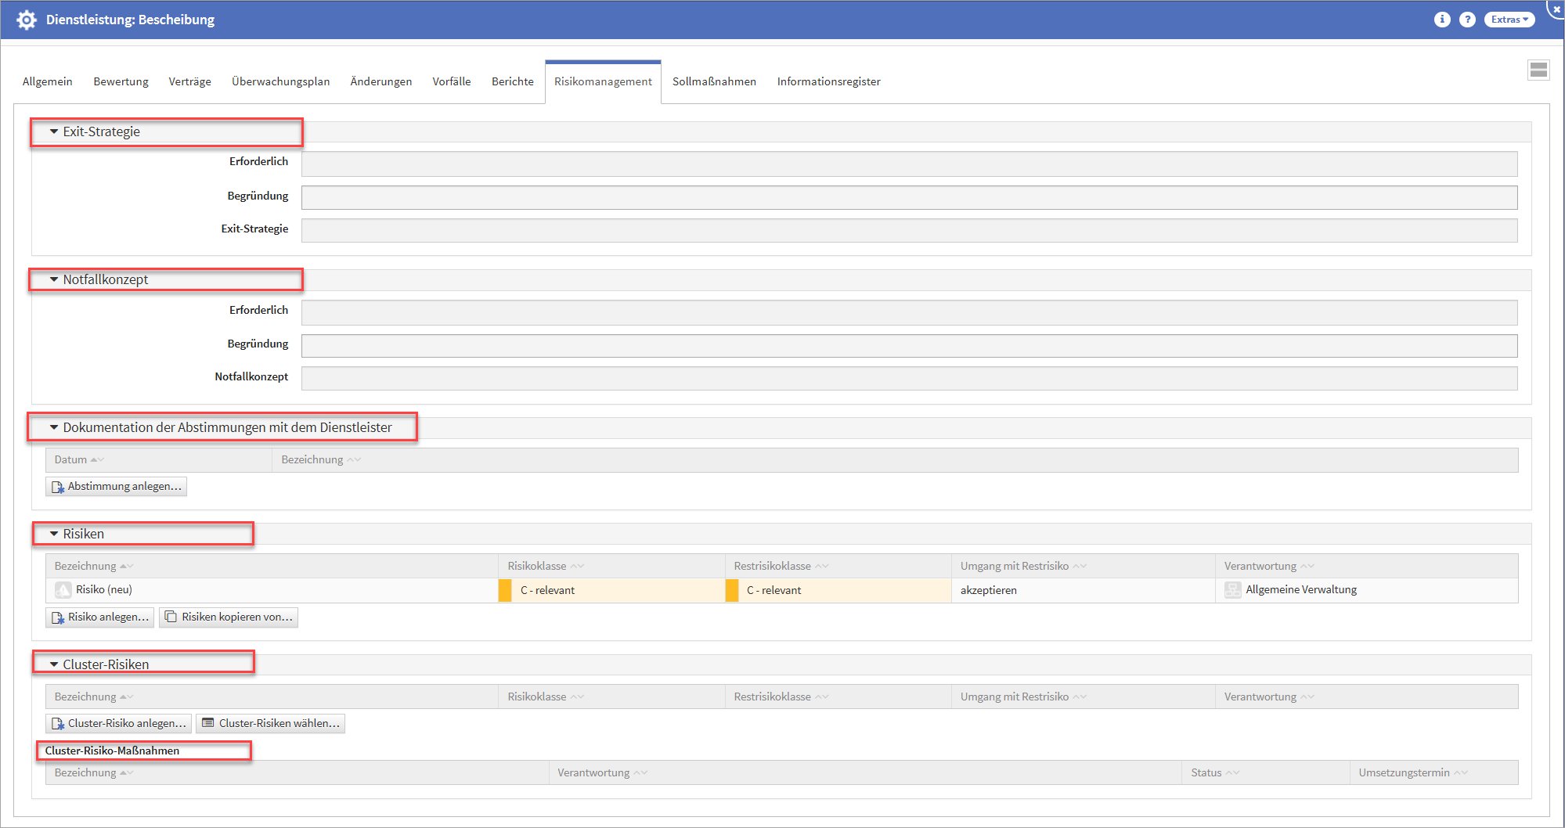Collapse the Cluster-Risiken section
Viewport: 1565px width, 828px height.
click(54, 664)
